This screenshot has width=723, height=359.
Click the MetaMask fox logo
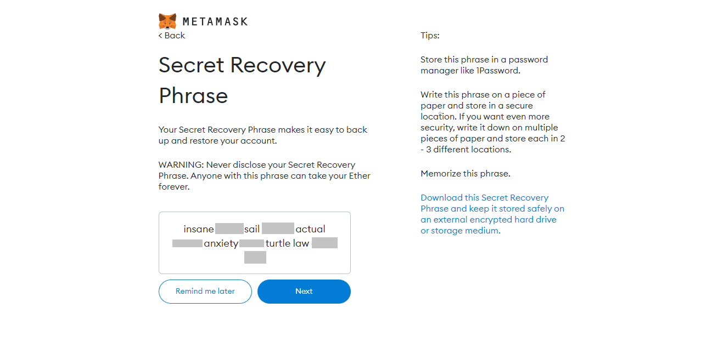(x=167, y=21)
